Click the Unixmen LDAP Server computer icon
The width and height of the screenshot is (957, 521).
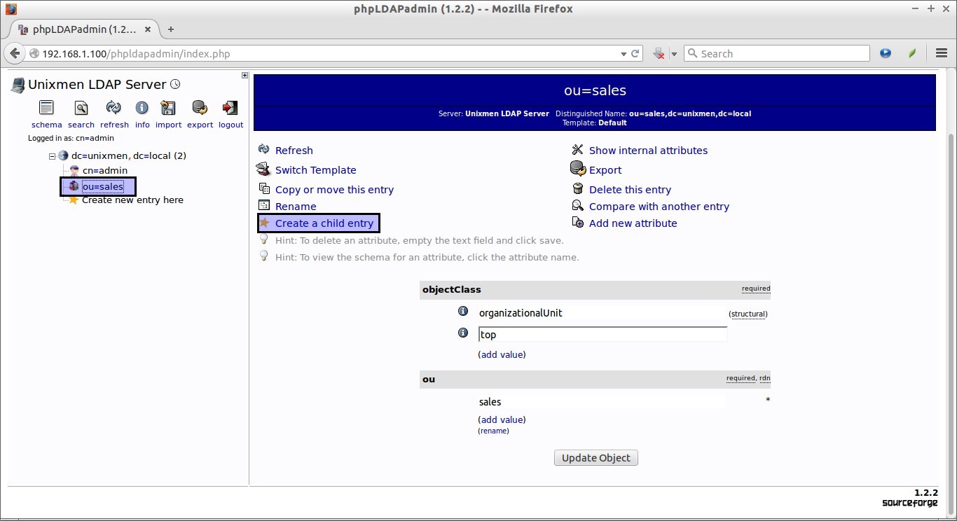click(18, 85)
